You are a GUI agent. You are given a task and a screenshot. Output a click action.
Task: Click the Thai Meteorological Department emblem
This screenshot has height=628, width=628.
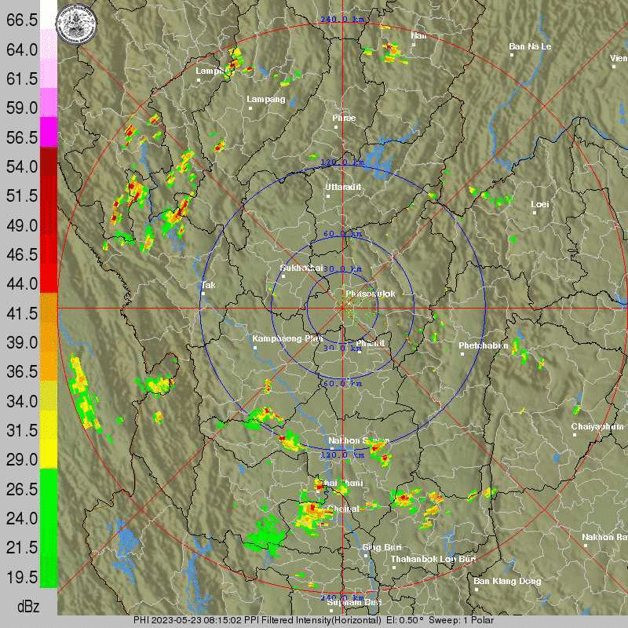[75, 24]
